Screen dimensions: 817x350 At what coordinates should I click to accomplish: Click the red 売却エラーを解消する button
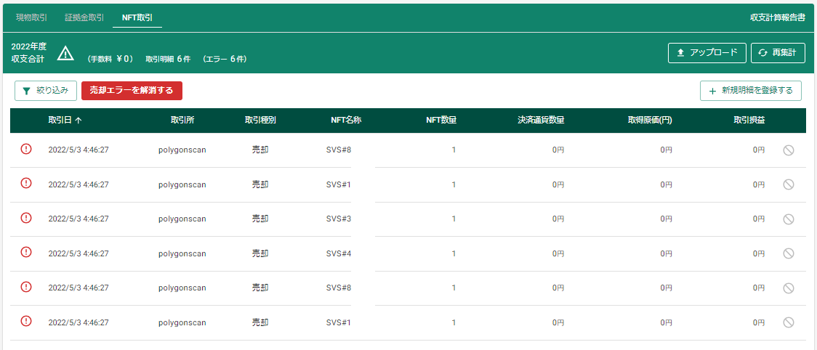[x=132, y=91]
